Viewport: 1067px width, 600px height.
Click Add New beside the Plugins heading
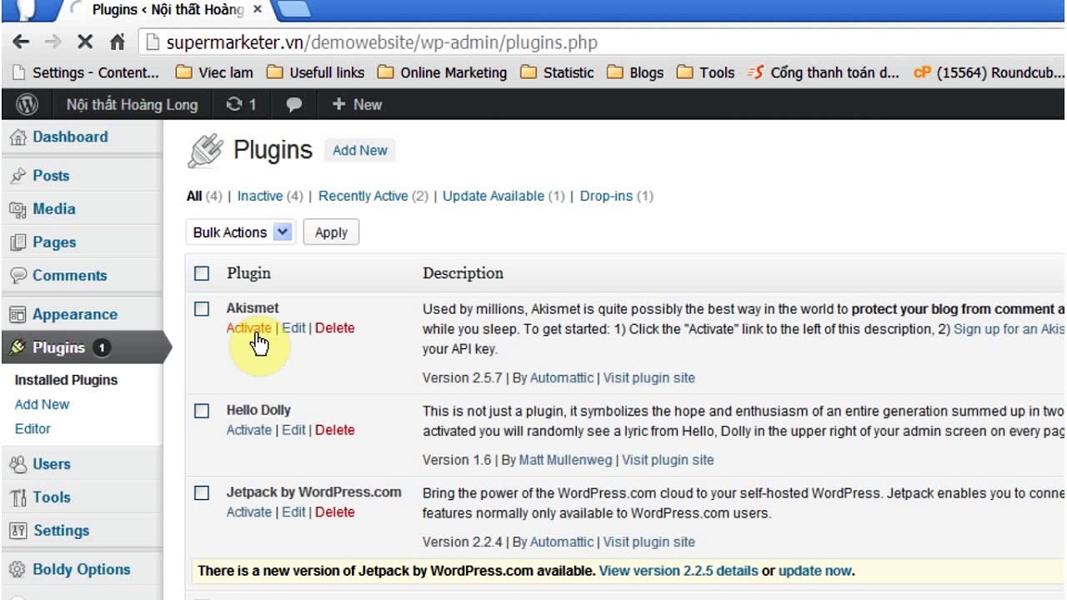(360, 150)
